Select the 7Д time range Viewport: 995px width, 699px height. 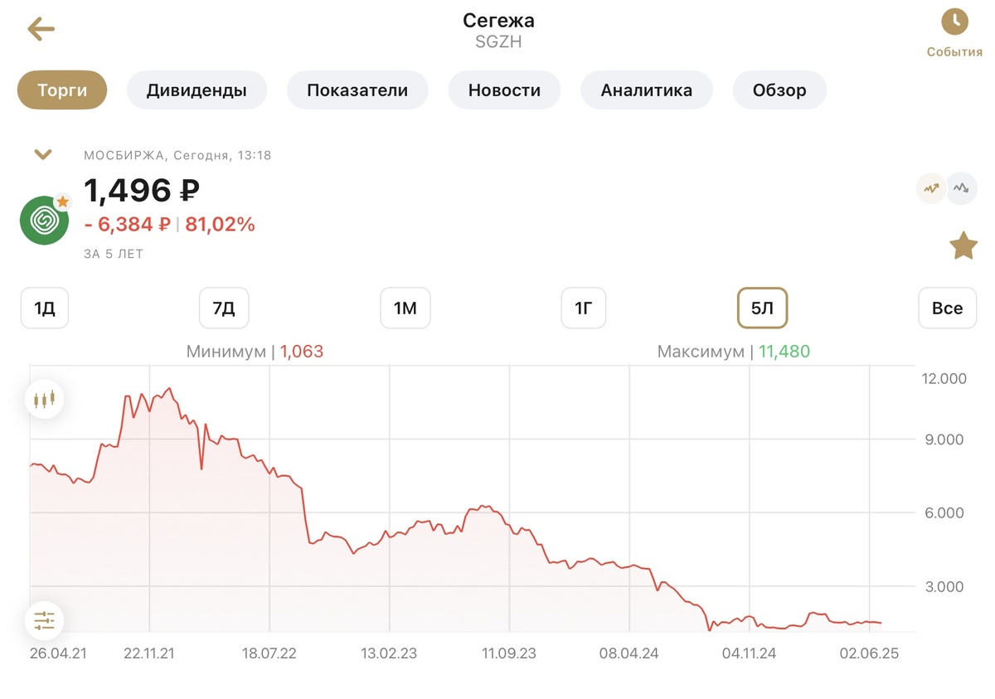[x=224, y=308]
